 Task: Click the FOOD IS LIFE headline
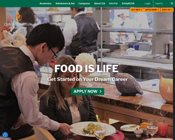pyautogui.click(x=86, y=69)
